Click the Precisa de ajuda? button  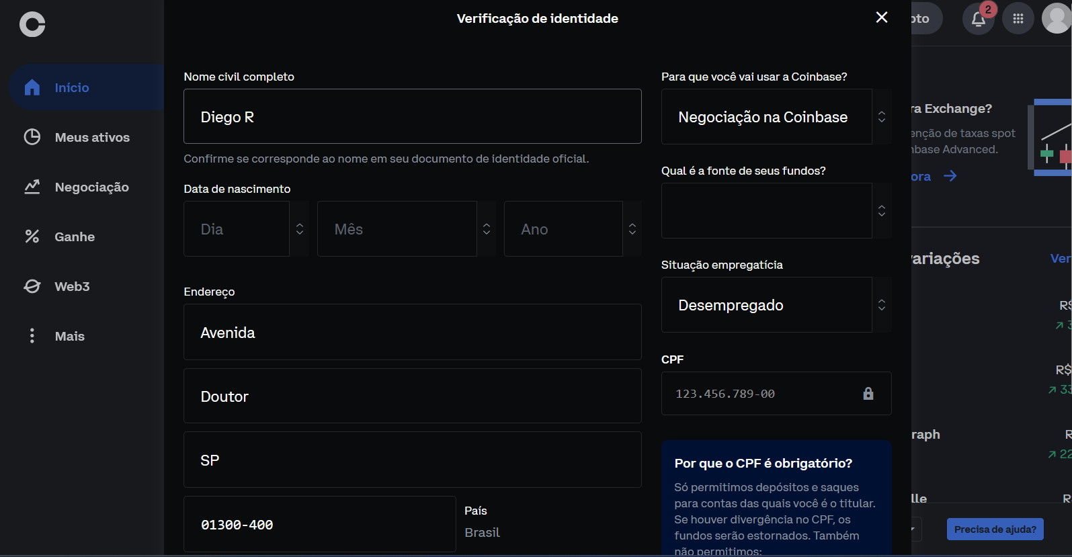(995, 529)
